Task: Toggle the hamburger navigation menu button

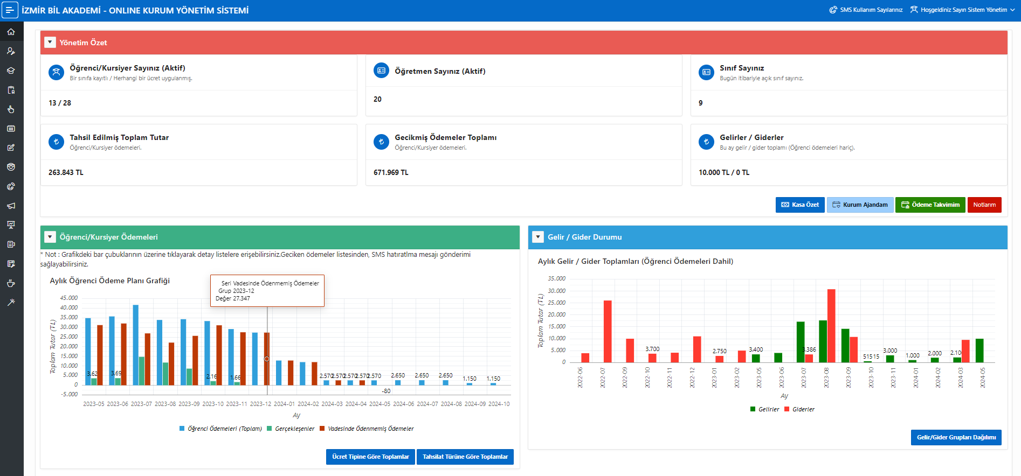Action: pos(10,10)
